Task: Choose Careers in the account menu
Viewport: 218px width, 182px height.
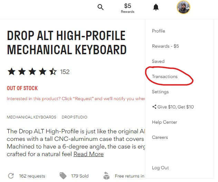Action: point(160,137)
